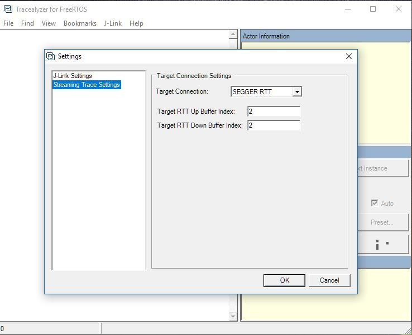Open the Target Connection dropdown
The width and height of the screenshot is (412, 335).
pos(297,92)
